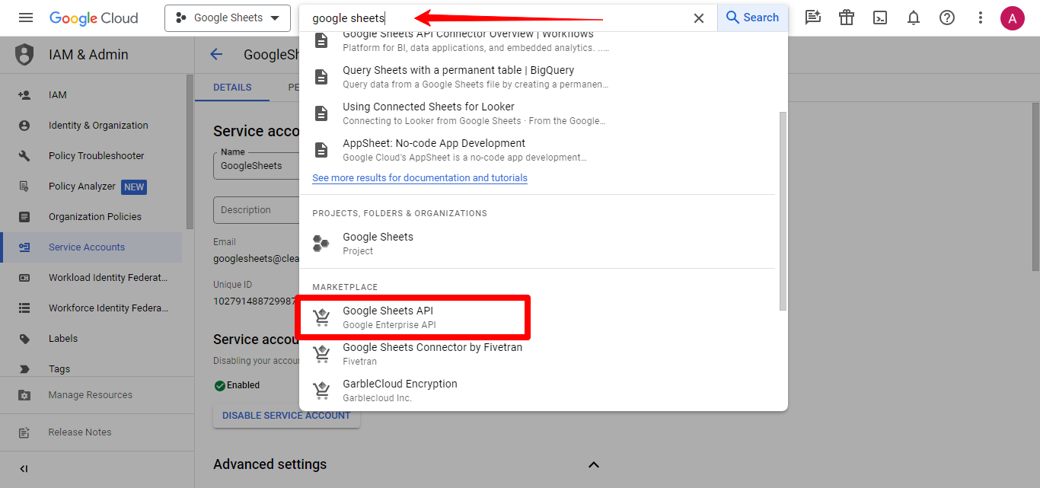The image size is (1040, 488).
Task: Switch to the DETAILS tab
Action: 232,88
